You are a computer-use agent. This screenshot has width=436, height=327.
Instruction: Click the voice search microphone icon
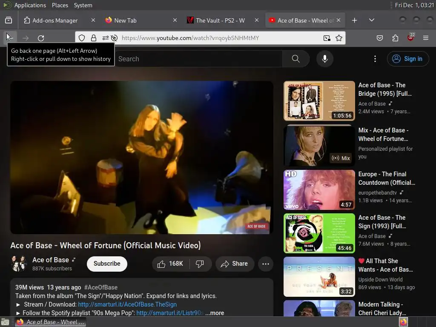click(x=325, y=59)
